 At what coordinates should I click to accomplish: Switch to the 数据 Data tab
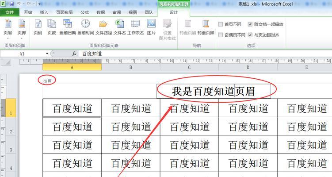coord(101,12)
